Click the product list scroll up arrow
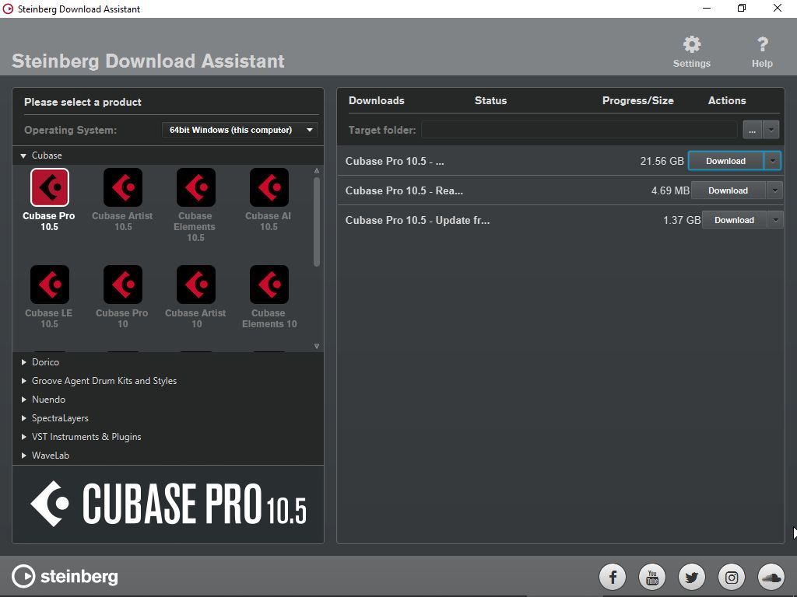Image resolution: width=797 pixels, height=597 pixels. (x=317, y=171)
